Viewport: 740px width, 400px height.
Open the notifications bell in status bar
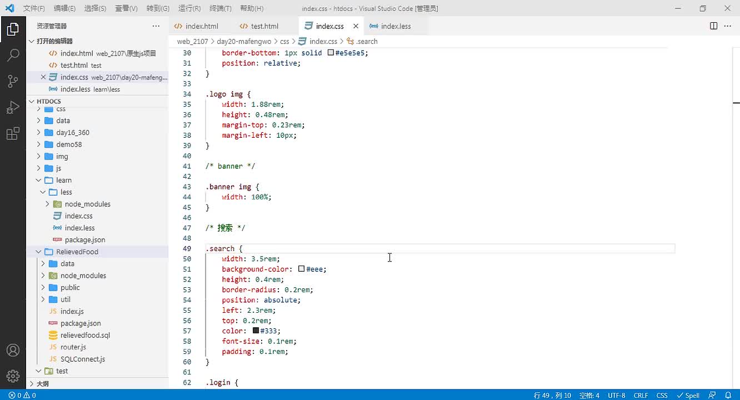[x=728, y=396]
